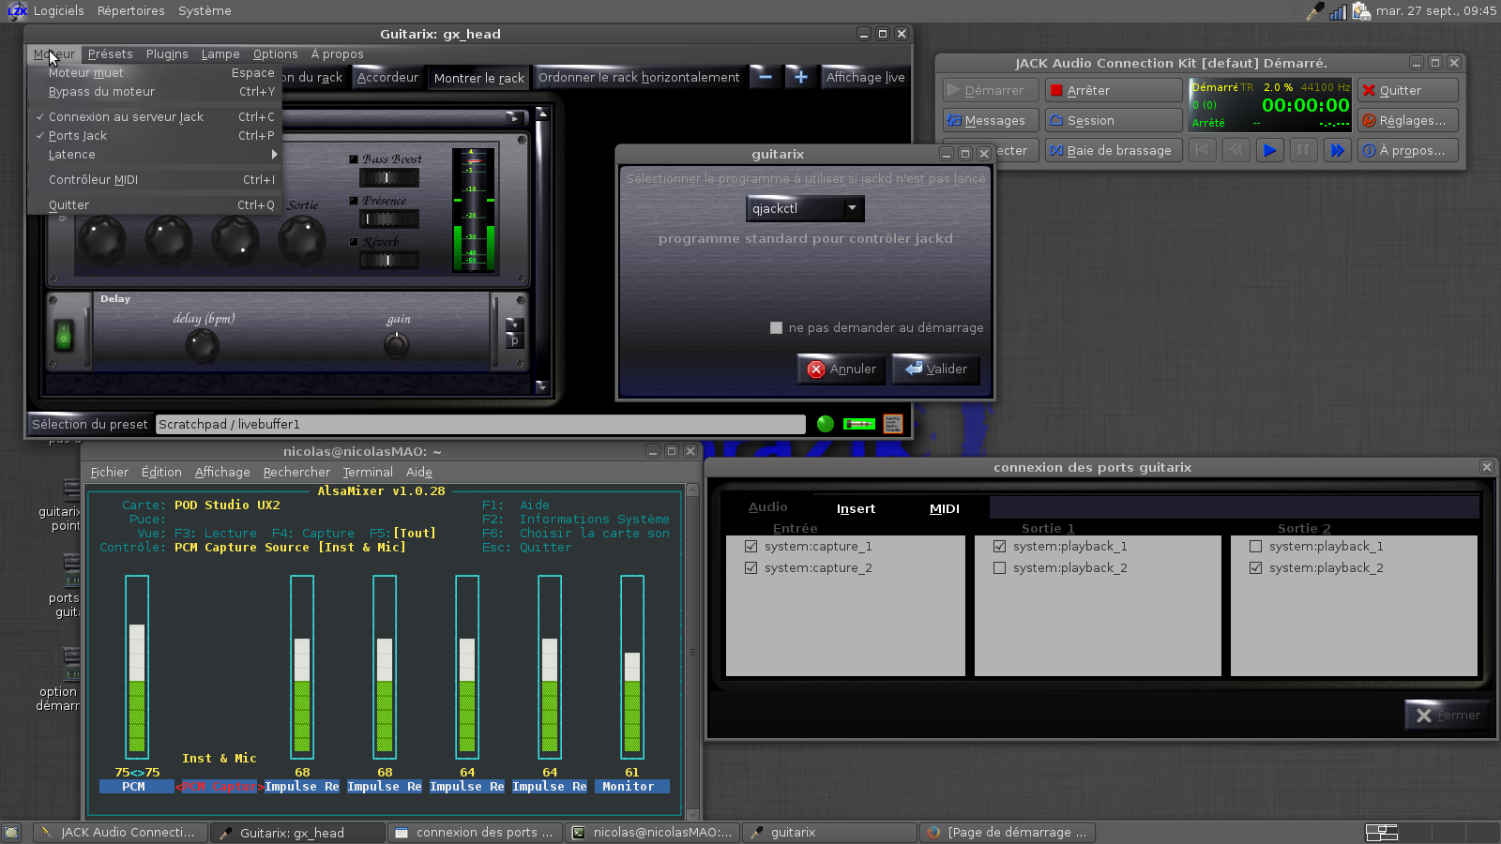Click the JACK transport pause button

pyautogui.click(x=1303, y=150)
